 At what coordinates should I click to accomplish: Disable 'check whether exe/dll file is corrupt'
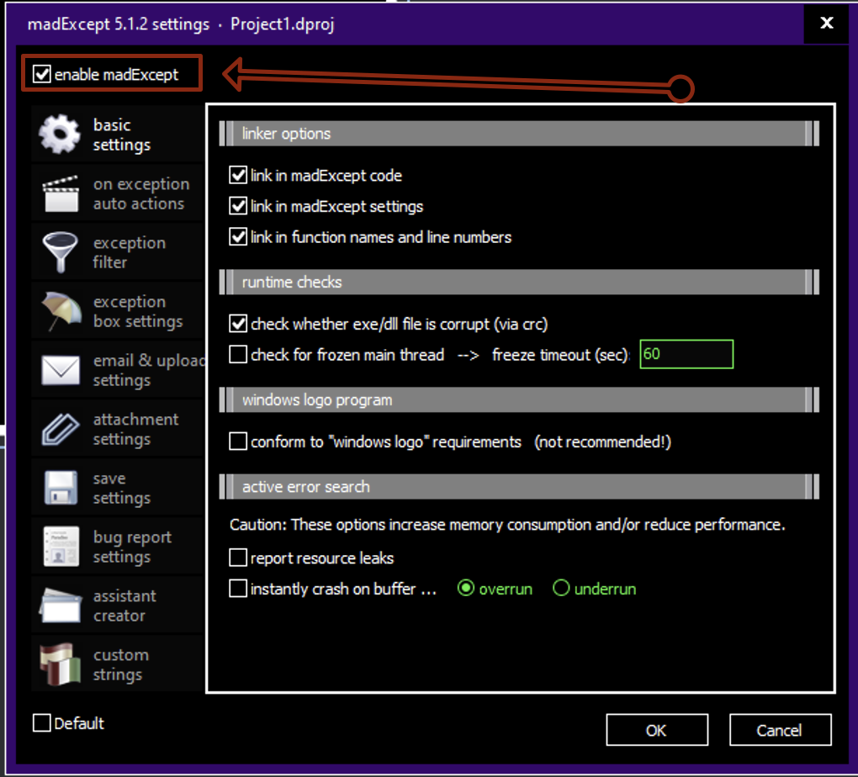[238, 324]
